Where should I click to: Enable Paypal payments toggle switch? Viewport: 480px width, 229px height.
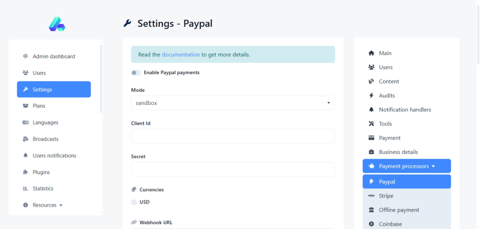(136, 73)
